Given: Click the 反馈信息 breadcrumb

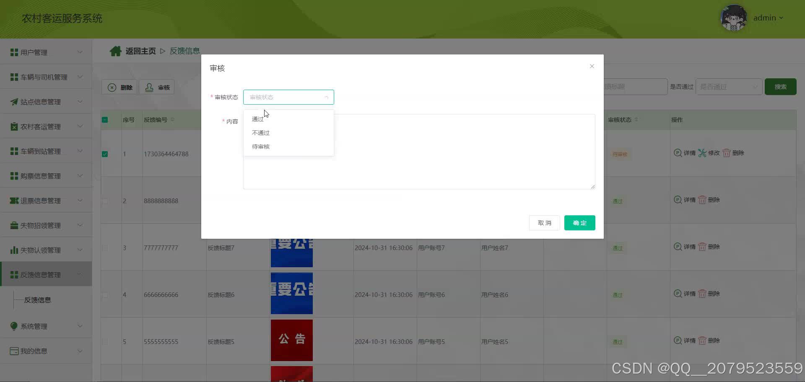Looking at the screenshot, I should click(184, 51).
